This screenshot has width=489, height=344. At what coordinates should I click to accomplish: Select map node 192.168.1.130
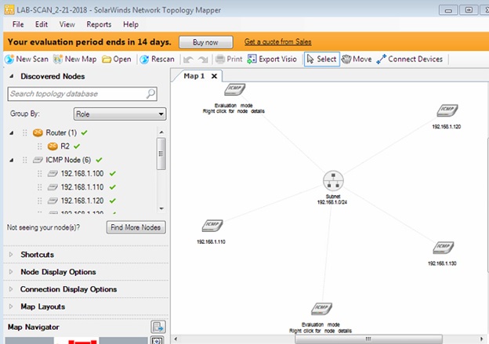point(444,248)
